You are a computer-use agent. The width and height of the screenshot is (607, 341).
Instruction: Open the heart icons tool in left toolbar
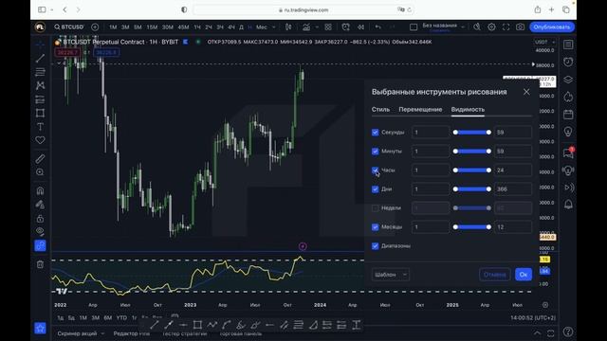pos(40,140)
